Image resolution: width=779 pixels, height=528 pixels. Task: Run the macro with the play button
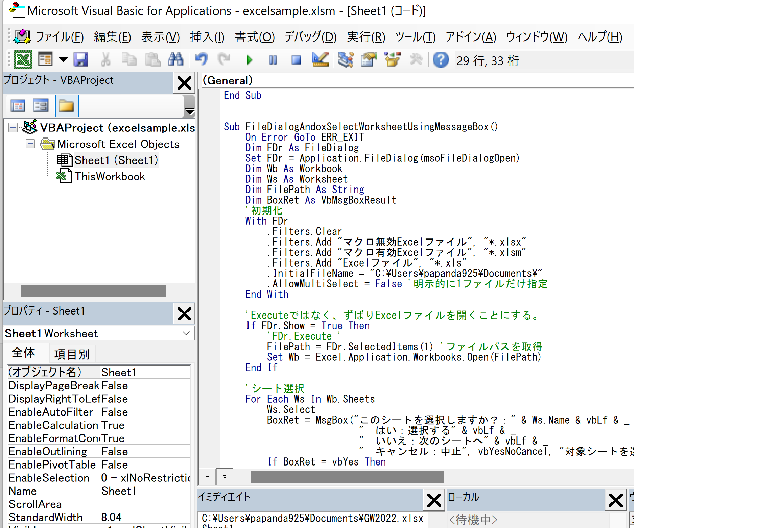(250, 60)
